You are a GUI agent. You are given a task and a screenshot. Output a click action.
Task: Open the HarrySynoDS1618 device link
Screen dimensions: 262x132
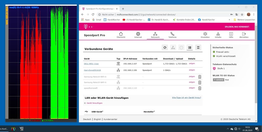(x=92, y=70)
